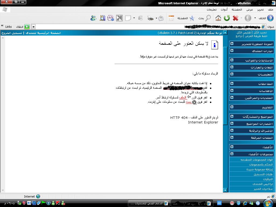
Task: Click the blue Back (الخلف) arrow
Action: 270,18
